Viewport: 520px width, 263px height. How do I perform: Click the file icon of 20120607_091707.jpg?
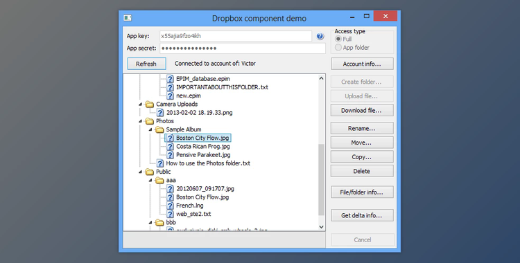pos(170,189)
